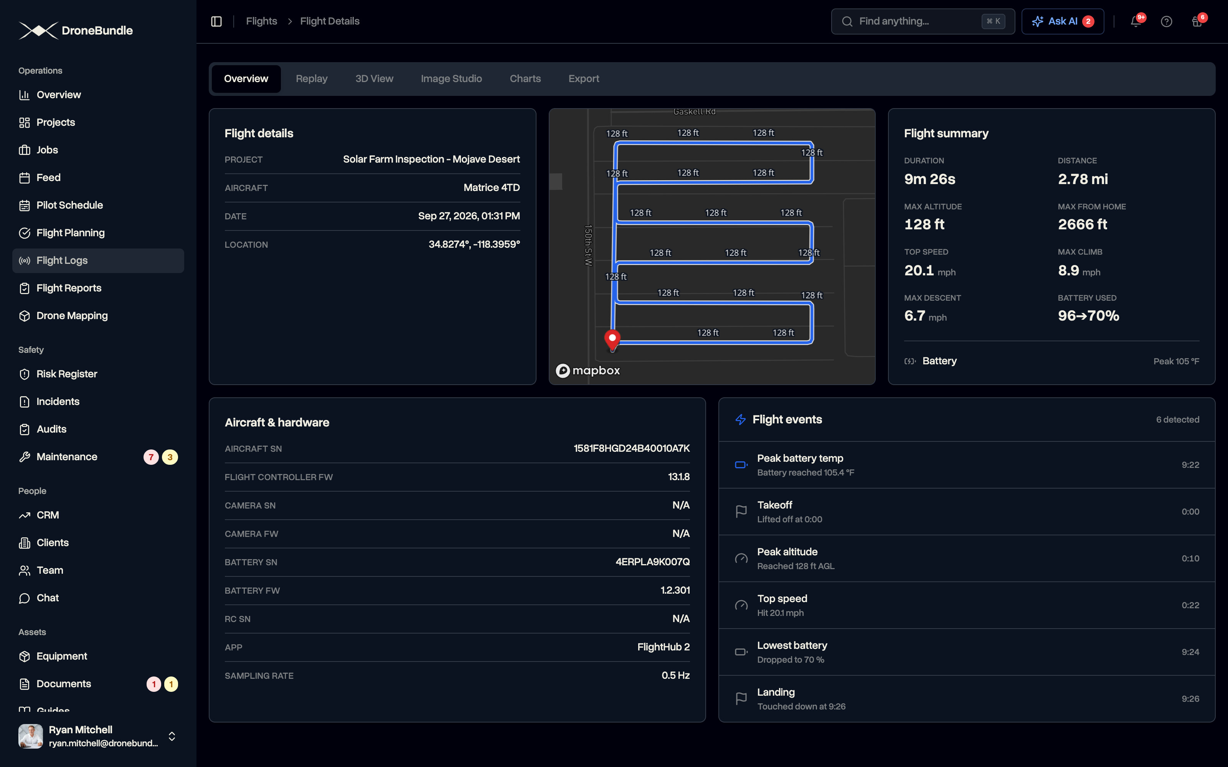This screenshot has height=767, width=1228.
Task: Open Audits in the sidebar
Action: (x=98, y=429)
